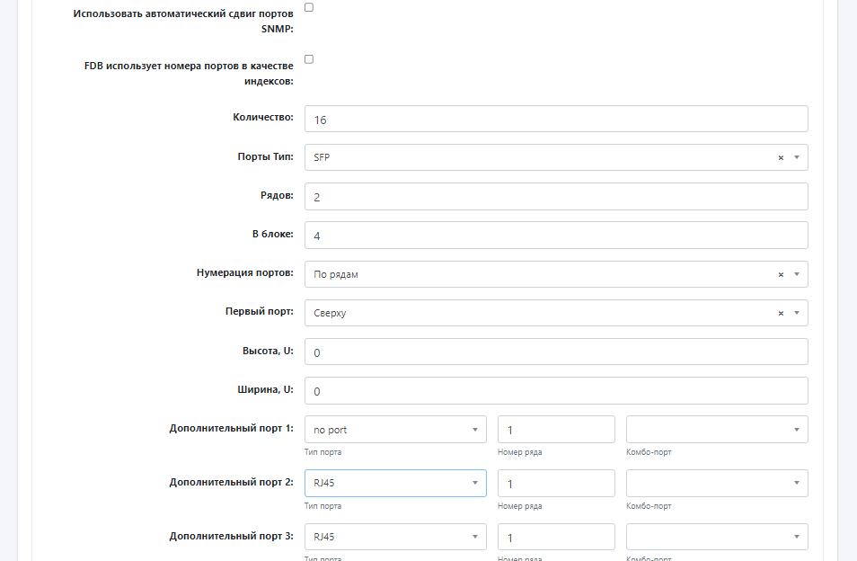Viewport: 857px width, 561px height.
Task: Focus the Рядов input field
Action: tap(555, 196)
